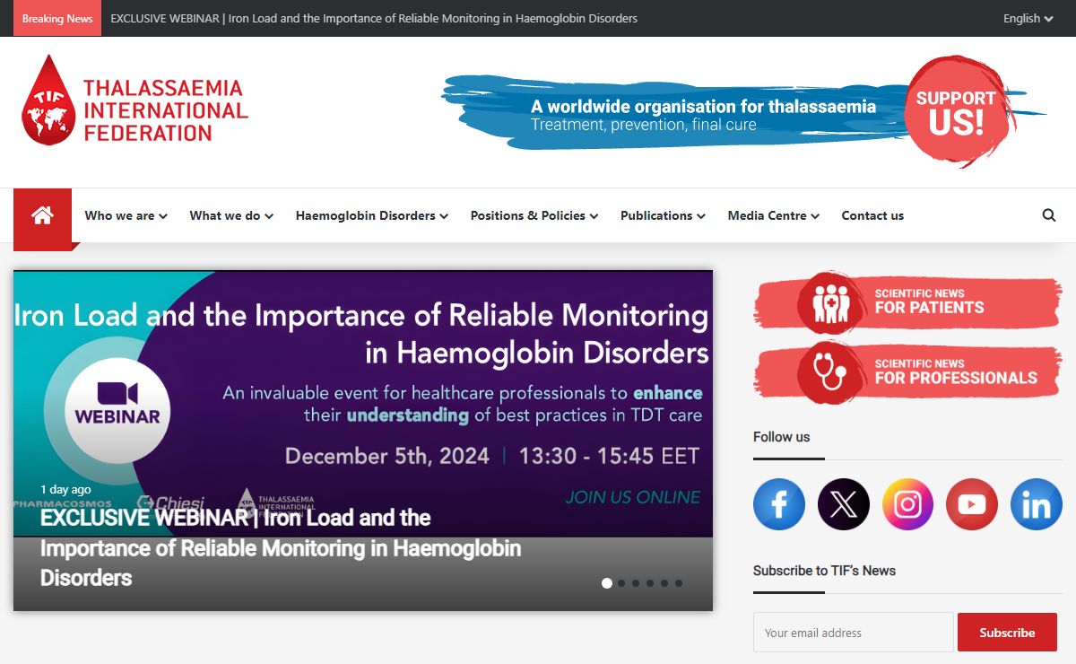Expand the Publications menu

click(x=663, y=215)
